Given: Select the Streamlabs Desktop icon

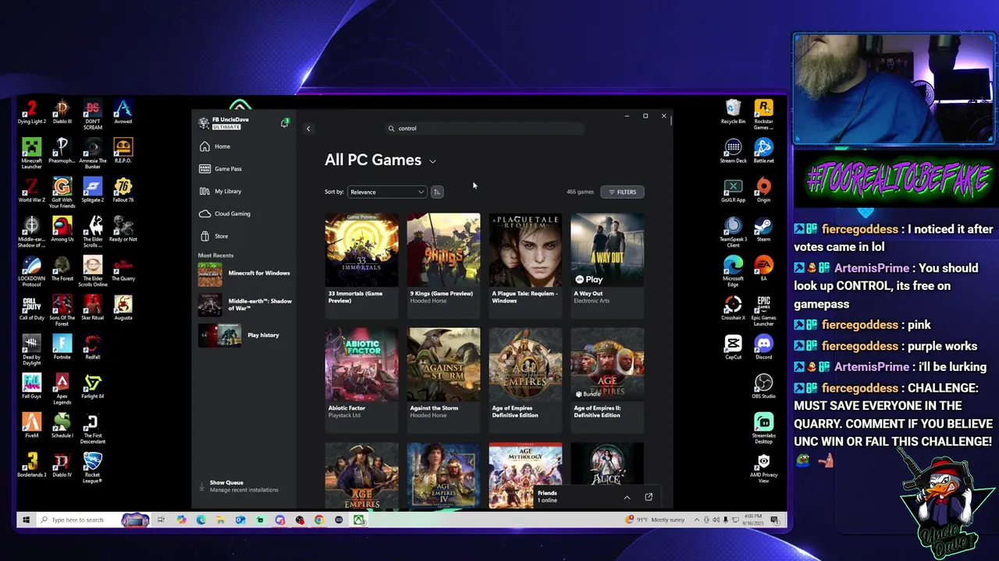Looking at the screenshot, I should [763, 428].
